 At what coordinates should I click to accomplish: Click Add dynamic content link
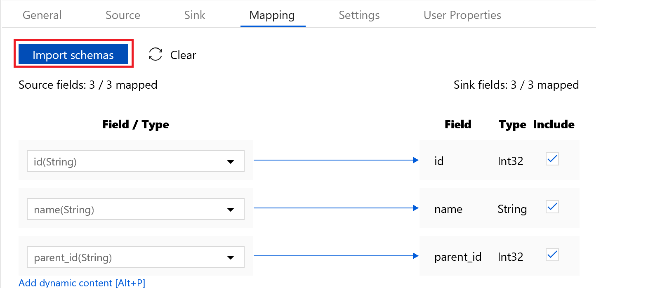82,283
